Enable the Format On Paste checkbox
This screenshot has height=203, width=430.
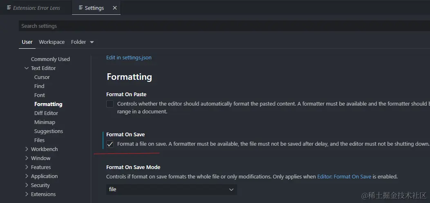pyautogui.click(x=110, y=104)
